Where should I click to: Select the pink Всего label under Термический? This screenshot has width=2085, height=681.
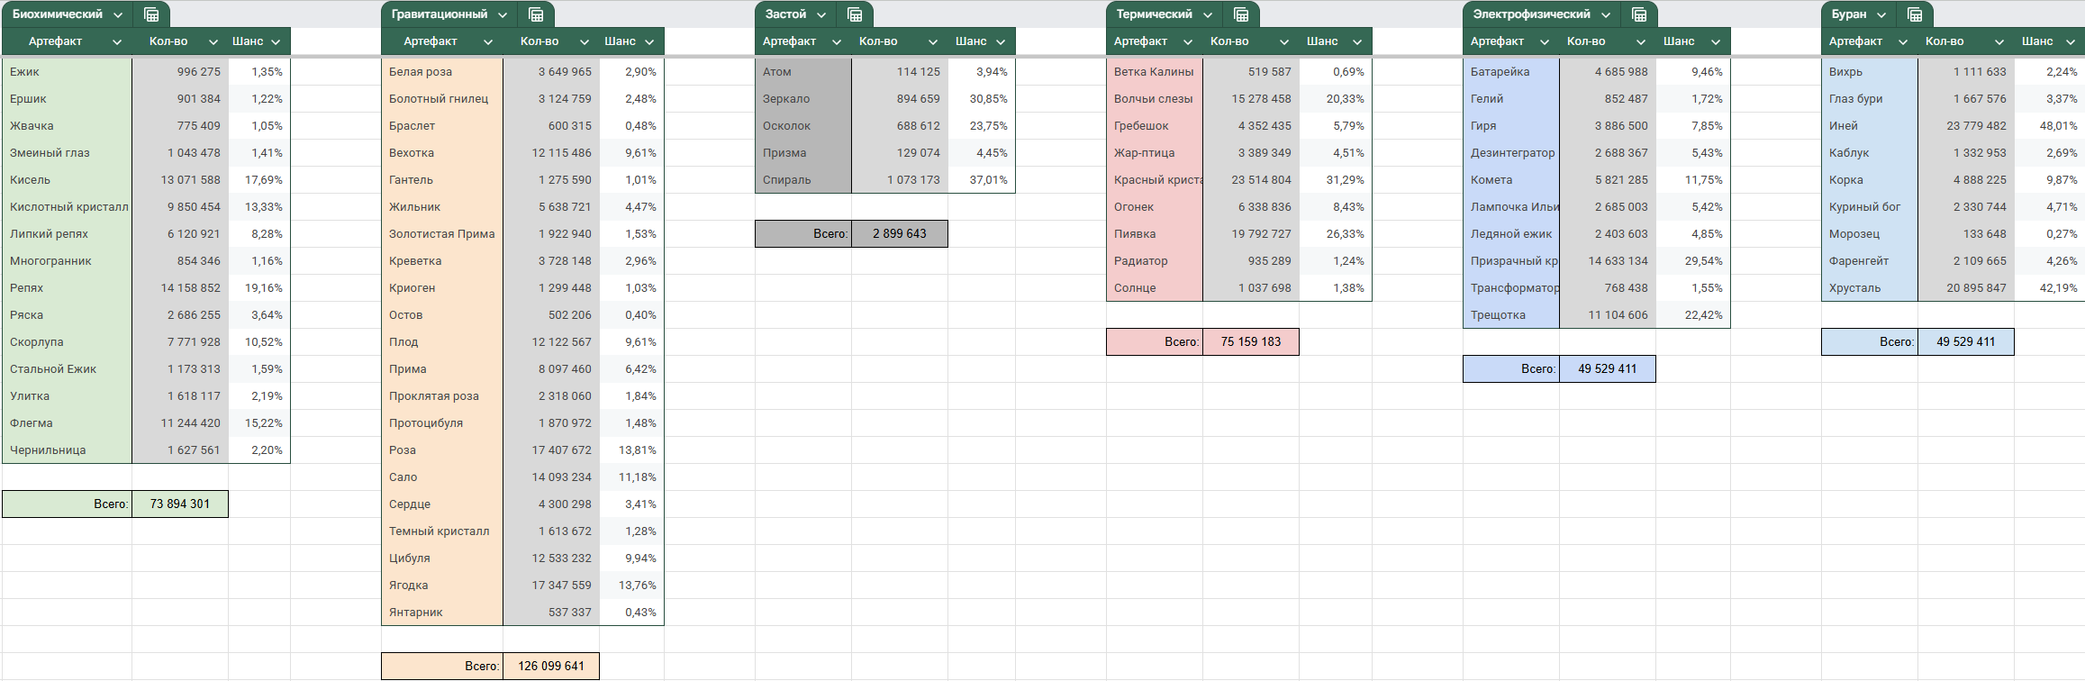1155,342
